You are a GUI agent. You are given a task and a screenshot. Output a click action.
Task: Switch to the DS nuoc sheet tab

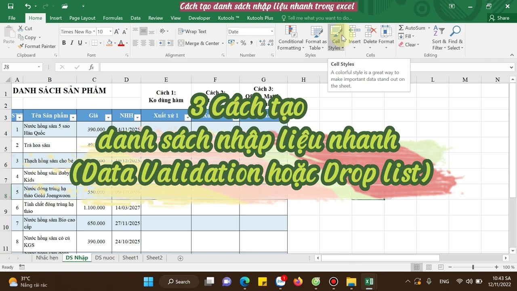point(105,257)
